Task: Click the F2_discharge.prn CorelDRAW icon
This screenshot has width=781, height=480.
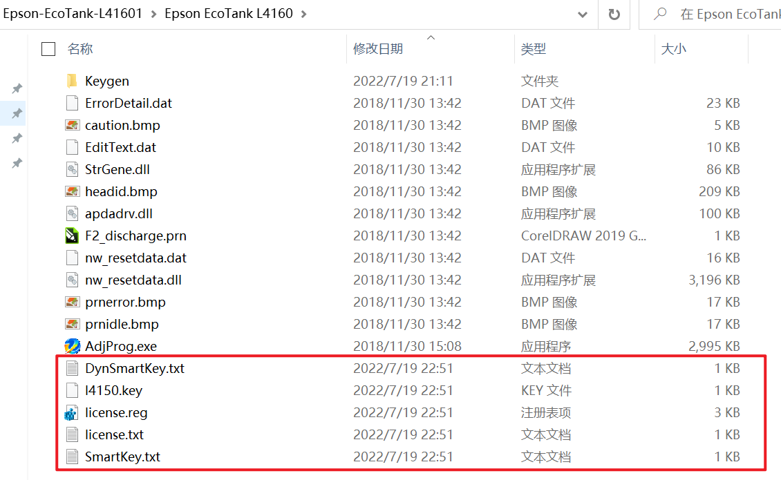Action: point(72,236)
